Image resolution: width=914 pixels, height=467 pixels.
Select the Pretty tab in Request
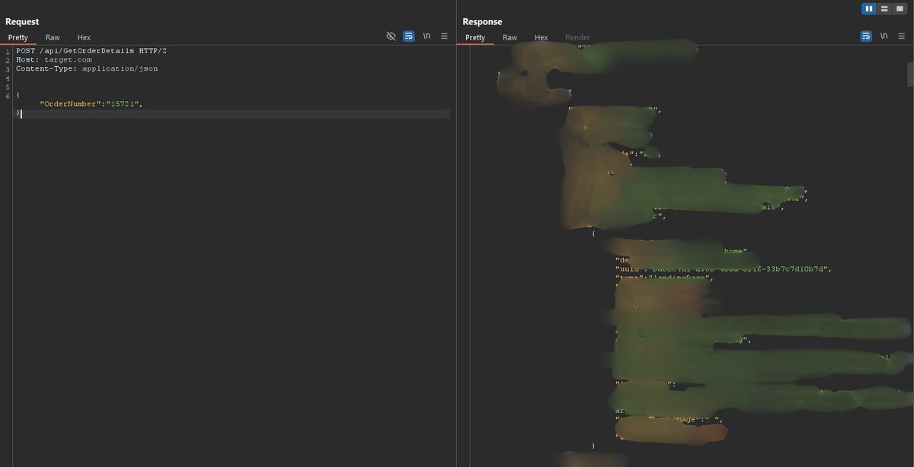point(18,37)
